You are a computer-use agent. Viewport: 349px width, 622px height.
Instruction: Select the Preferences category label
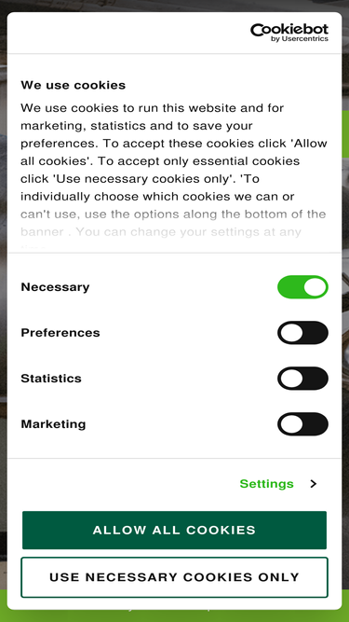60,332
